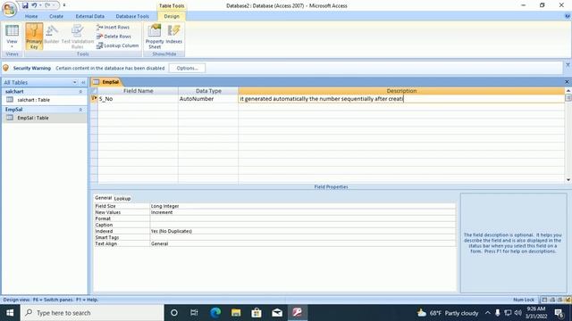Open File Explorer from taskbar
572x321 pixels.
(236, 313)
